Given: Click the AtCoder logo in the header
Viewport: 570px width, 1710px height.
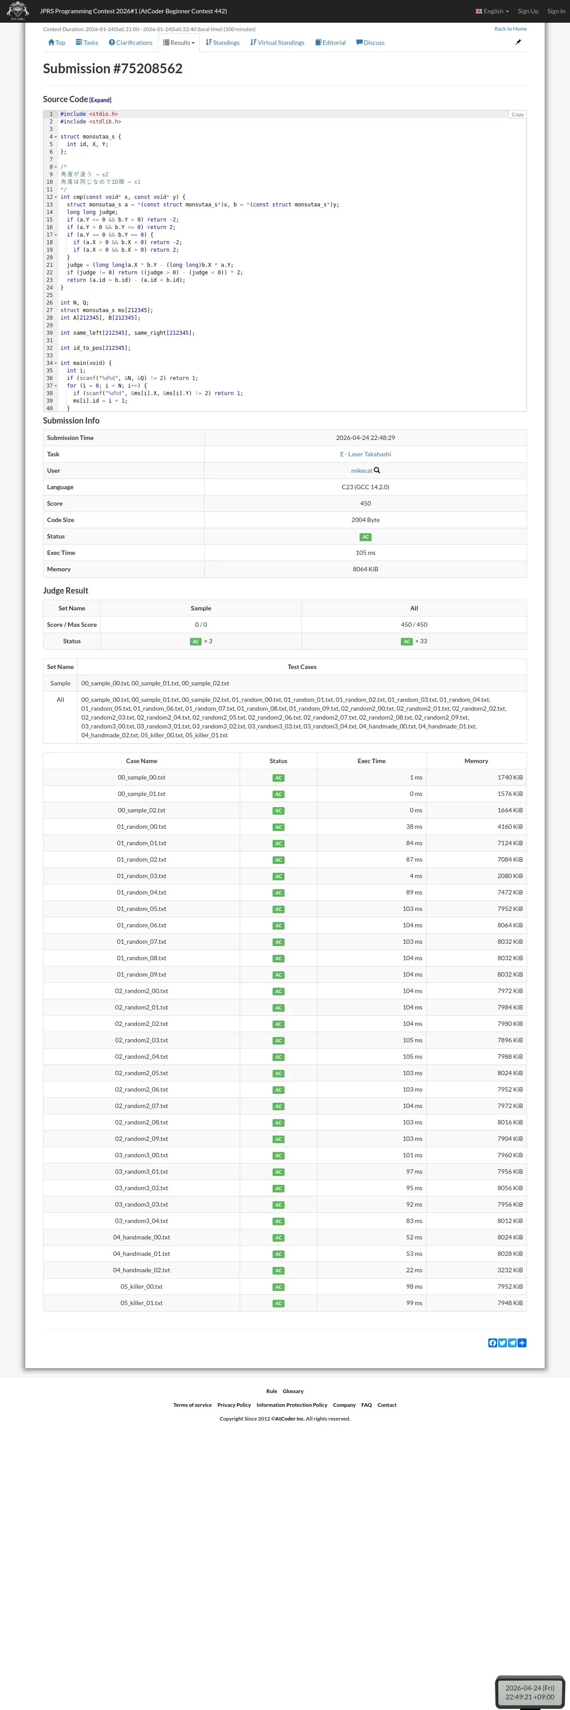Looking at the screenshot, I should coord(17,11).
